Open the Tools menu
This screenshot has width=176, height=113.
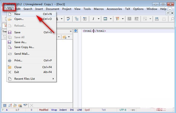pyautogui.click(x=87, y=9)
